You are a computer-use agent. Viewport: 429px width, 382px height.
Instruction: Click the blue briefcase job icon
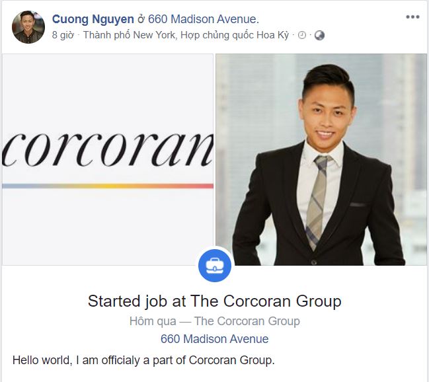click(215, 266)
